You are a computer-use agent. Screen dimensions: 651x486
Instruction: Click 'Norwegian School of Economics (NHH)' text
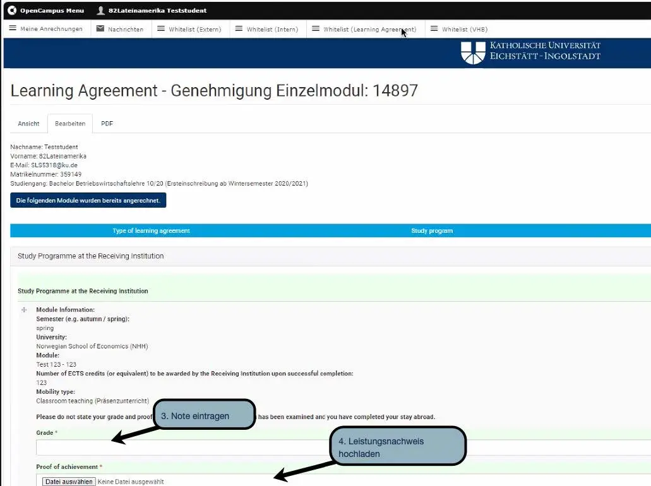(x=92, y=346)
